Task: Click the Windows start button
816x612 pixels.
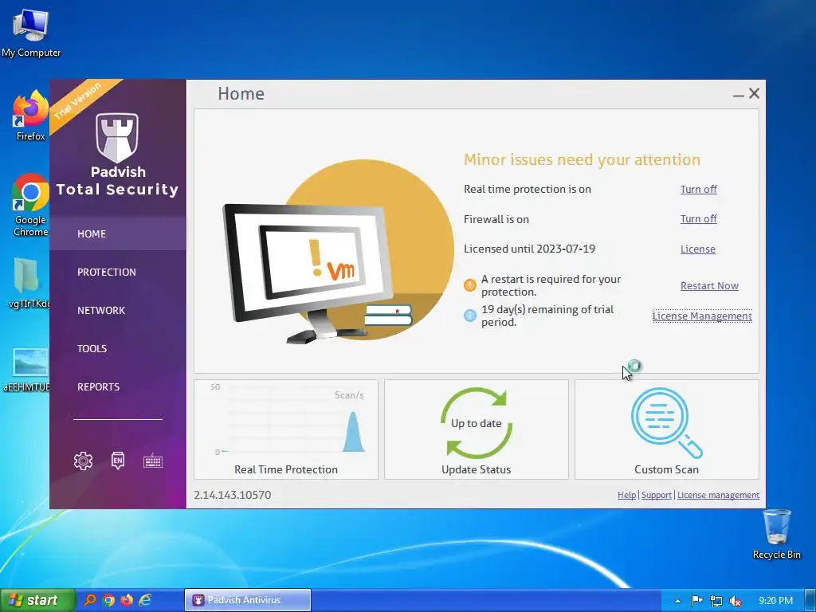Action: (x=37, y=600)
